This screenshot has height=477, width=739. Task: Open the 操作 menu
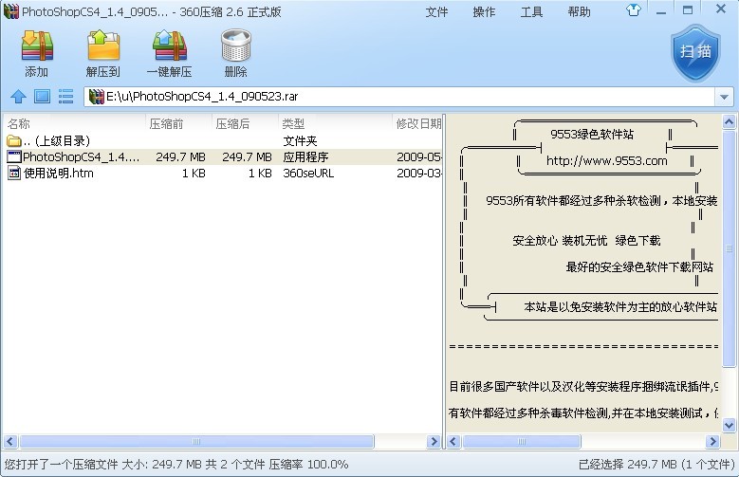click(x=484, y=11)
